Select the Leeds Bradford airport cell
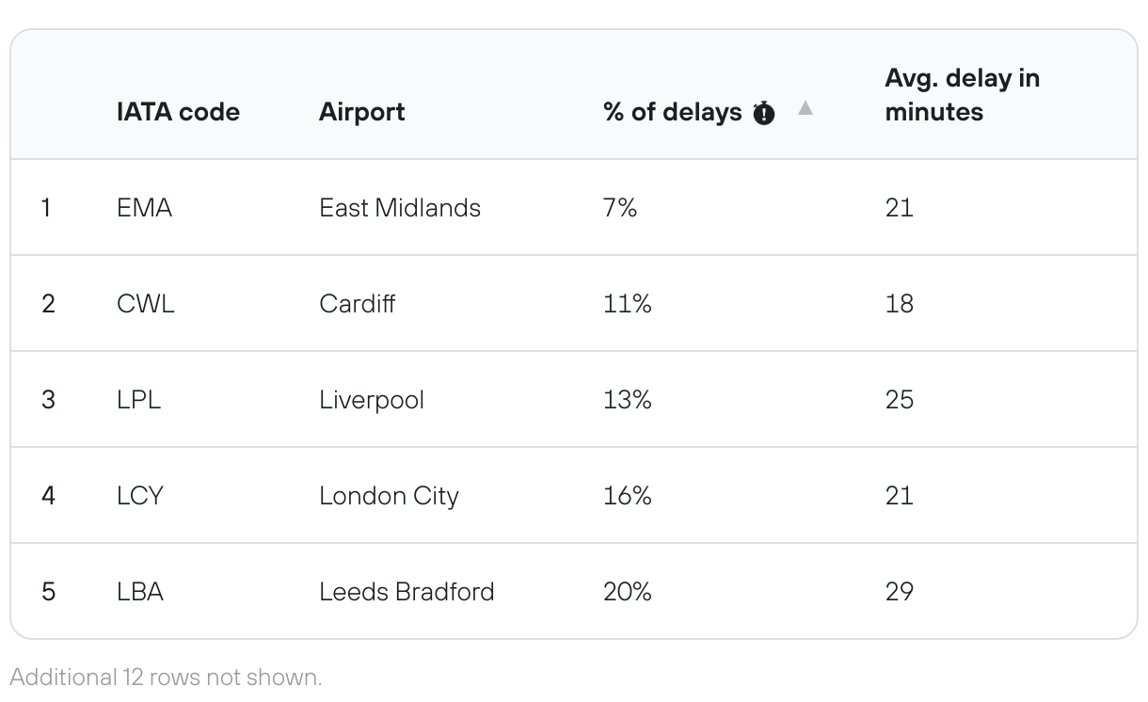This screenshot has width=1148, height=702. coord(407,592)
